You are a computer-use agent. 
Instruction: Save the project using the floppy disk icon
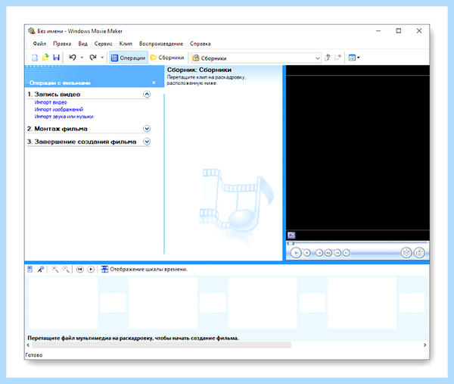[56, 58]
